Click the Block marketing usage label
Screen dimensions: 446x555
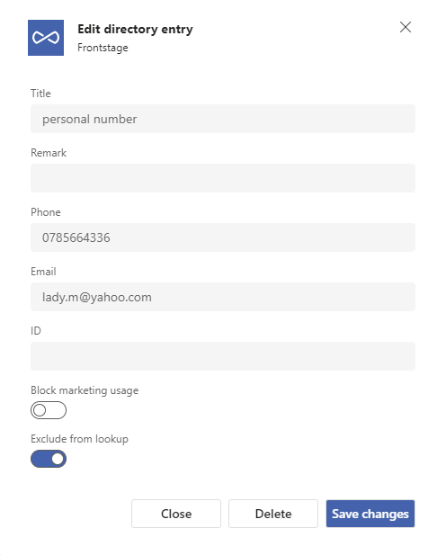tap(85, 390)
